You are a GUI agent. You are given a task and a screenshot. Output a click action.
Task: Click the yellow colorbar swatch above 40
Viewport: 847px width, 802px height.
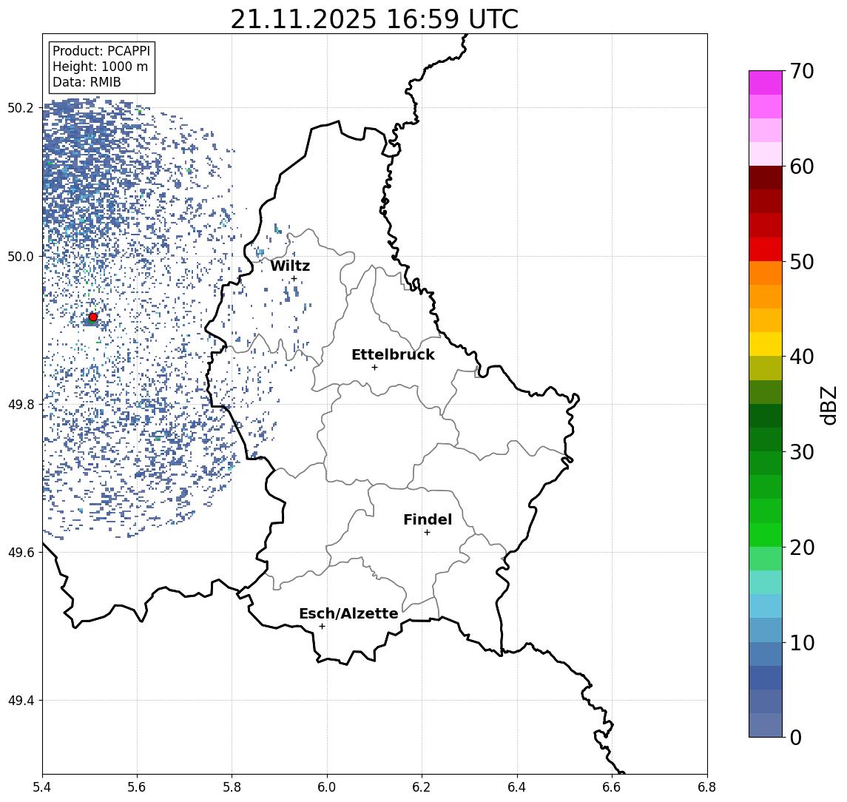pos(766,345)
